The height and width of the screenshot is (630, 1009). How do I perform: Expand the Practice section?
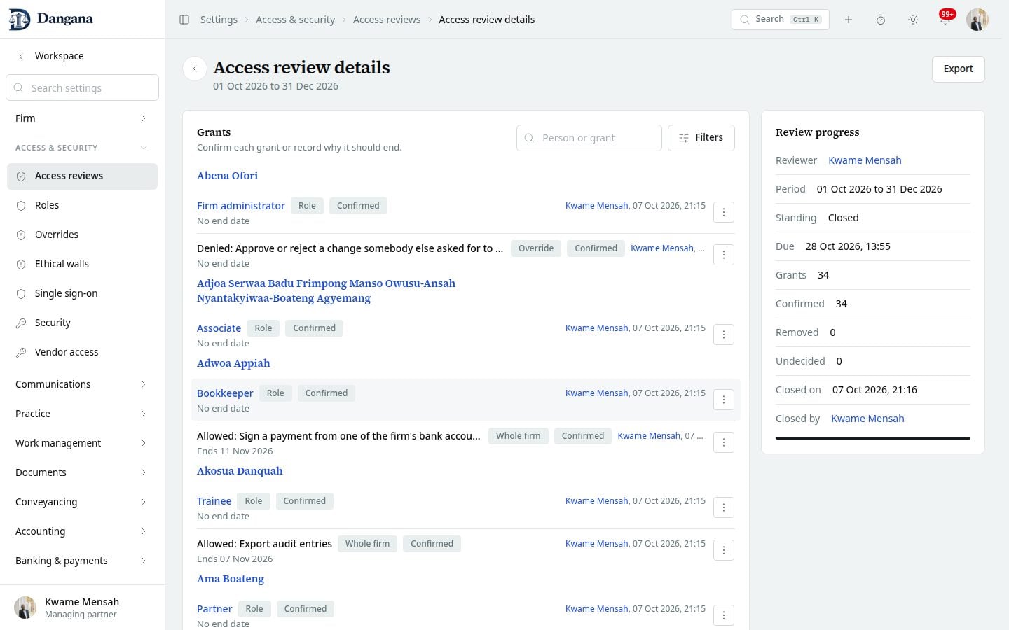click(82, 414)
